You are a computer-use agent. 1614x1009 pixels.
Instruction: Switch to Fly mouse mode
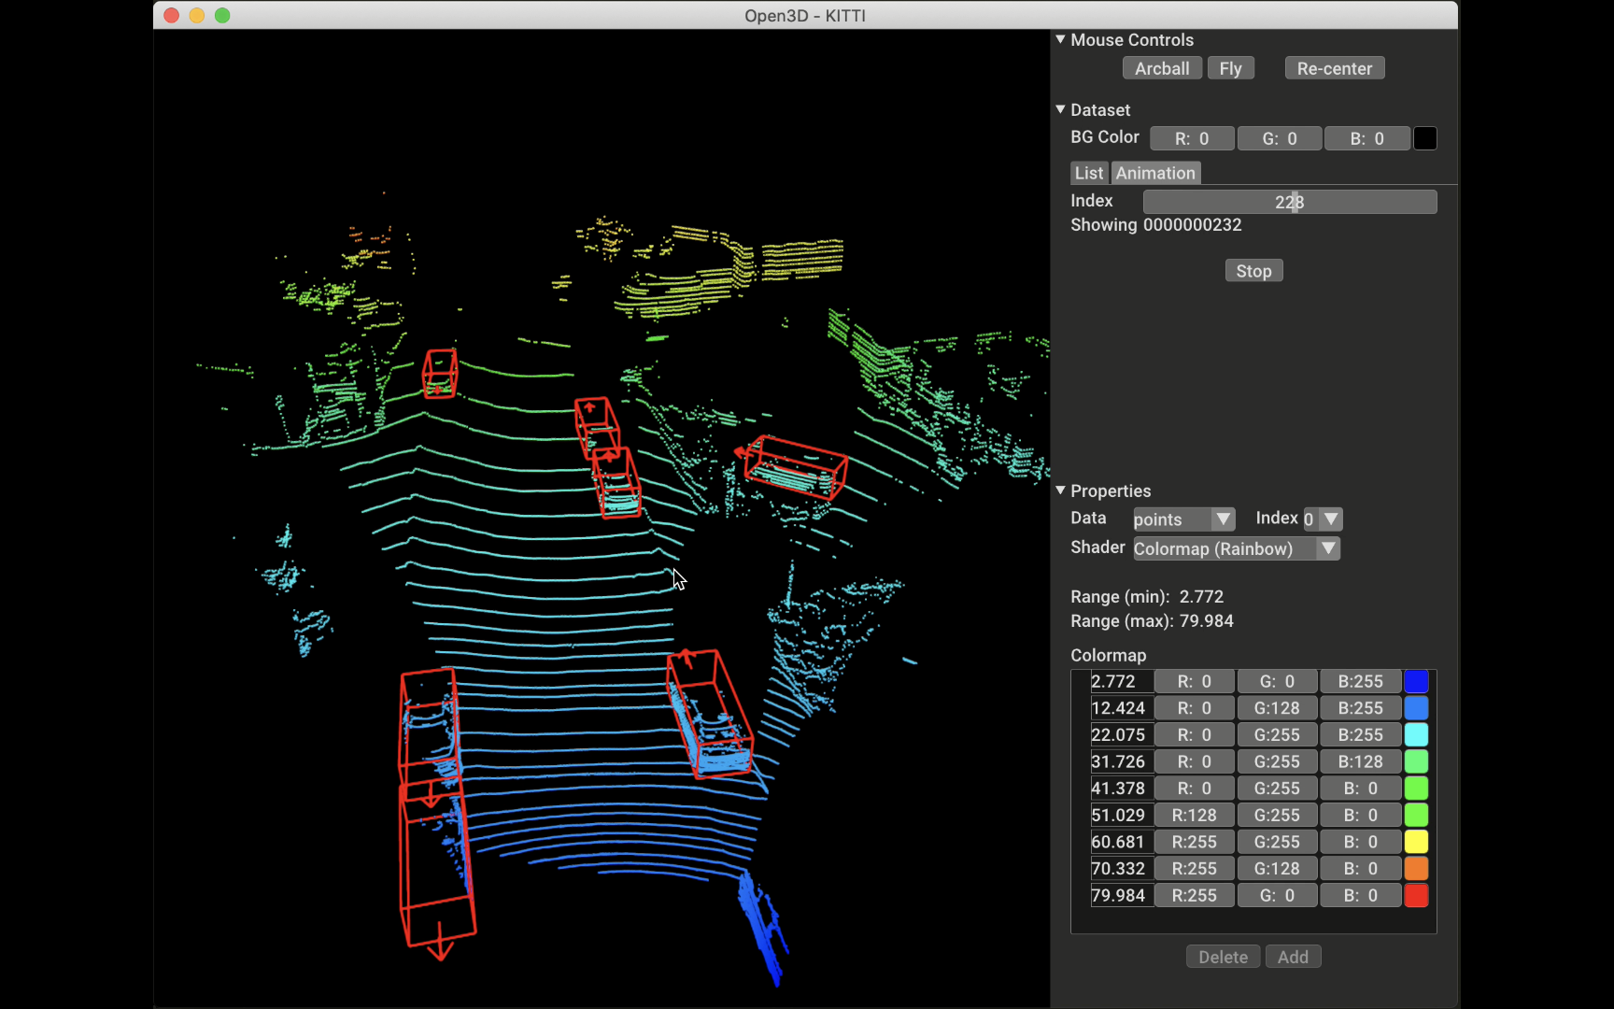point(1230,68)
